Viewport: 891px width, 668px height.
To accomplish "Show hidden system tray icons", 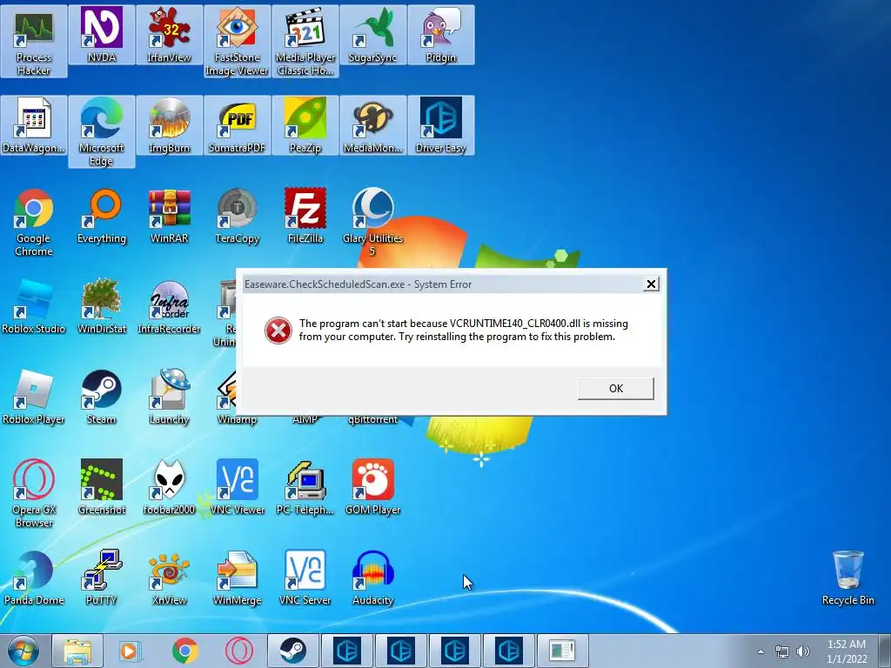I will 760,651.
